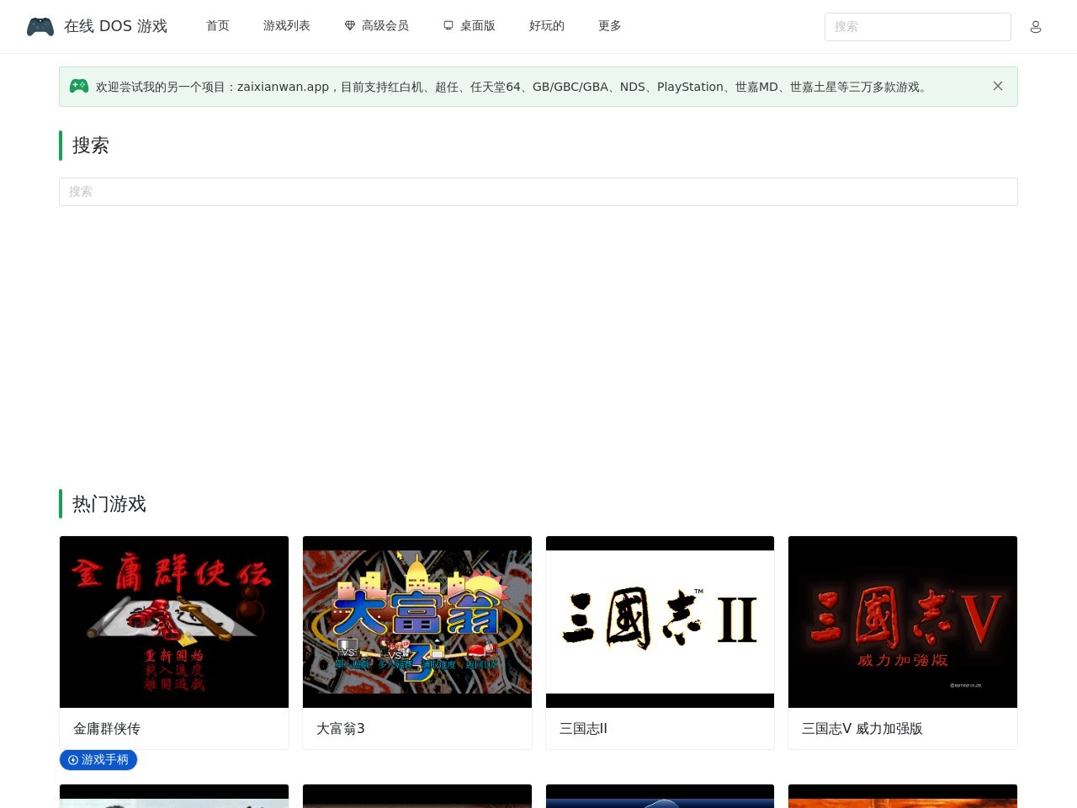Go to 首页 in navigation
Image resolution: width=1077 pixels, height=808 pixels.
pos(218,26)
